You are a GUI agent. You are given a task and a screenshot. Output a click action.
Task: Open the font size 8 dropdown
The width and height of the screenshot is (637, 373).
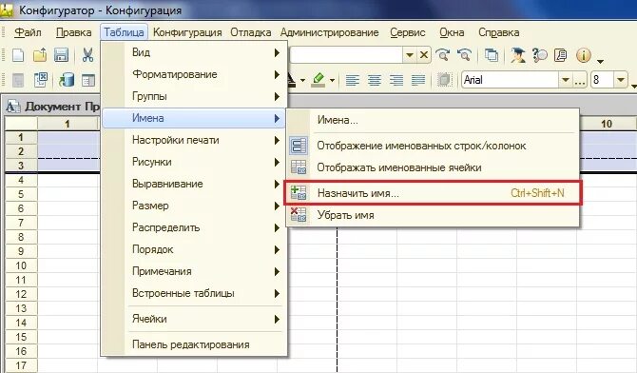click(620, 80)
